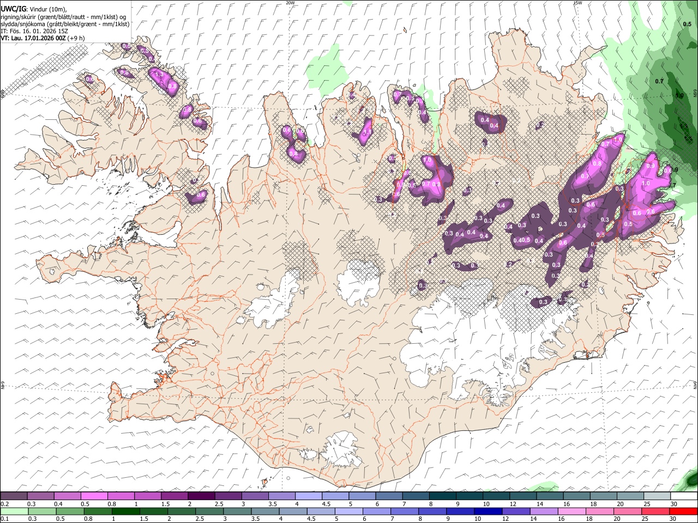Click the navy blue swatch labeled 10
The image size is (698, 523).
click(488, 511)
